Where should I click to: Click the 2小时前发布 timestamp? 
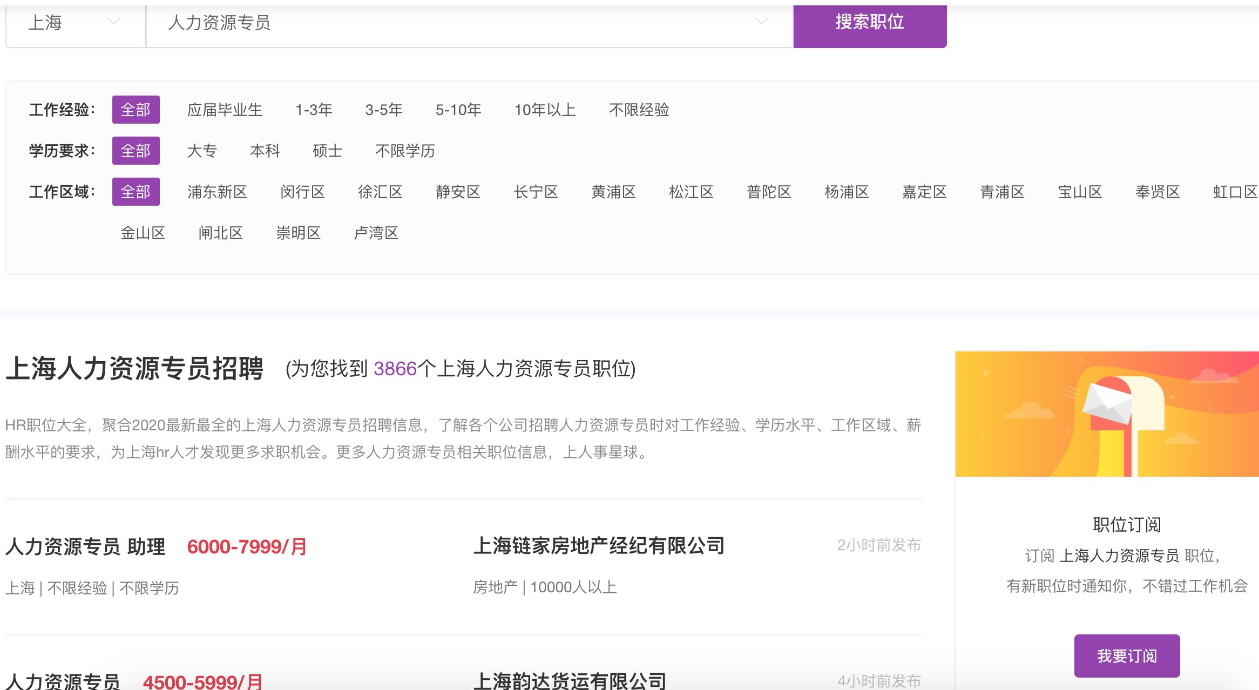click(879, 545)
